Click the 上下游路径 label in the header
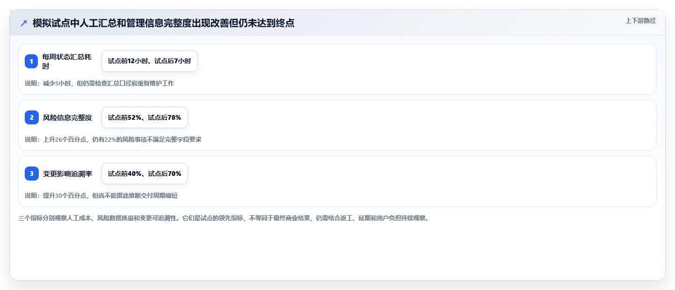Image resolution: width=675 pixels, height=290 pixels. click(641, 21)
